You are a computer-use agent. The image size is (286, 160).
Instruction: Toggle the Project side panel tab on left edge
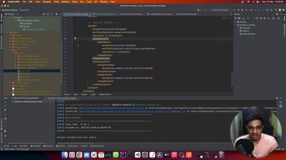tap(1, 17)
